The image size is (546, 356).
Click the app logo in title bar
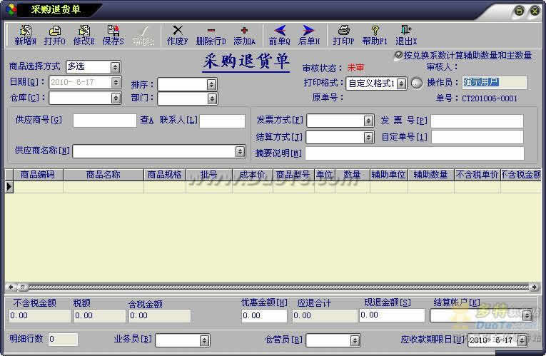(x=11, y=9)
